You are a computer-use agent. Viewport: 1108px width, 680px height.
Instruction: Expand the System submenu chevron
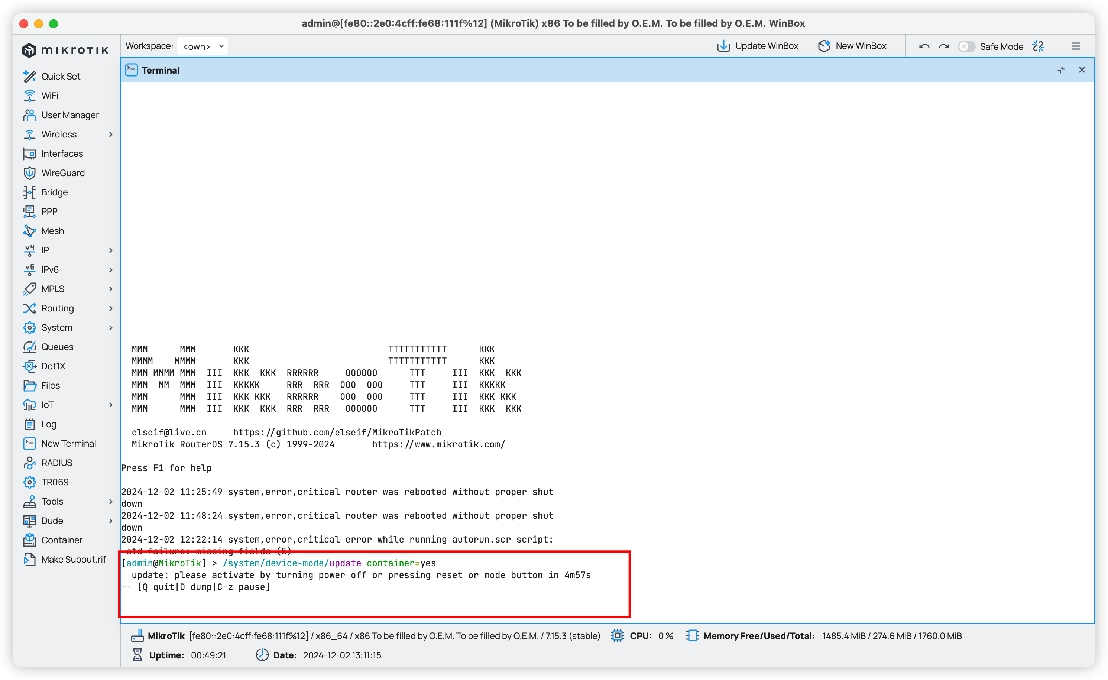point(111,327)
